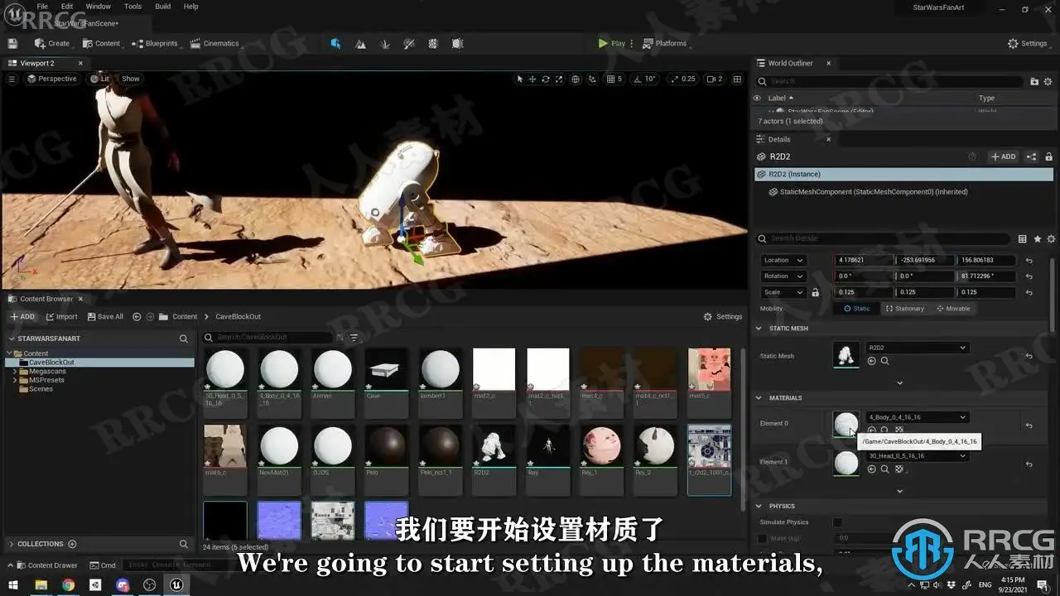Open the Scale dropdown
This screenshot has height=596, width=1060.
pos(783,292)
